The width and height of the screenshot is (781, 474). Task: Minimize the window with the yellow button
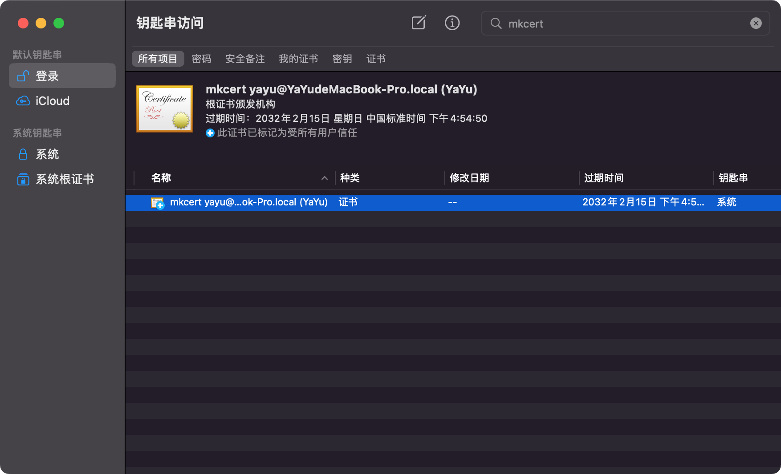click(41, 23)
